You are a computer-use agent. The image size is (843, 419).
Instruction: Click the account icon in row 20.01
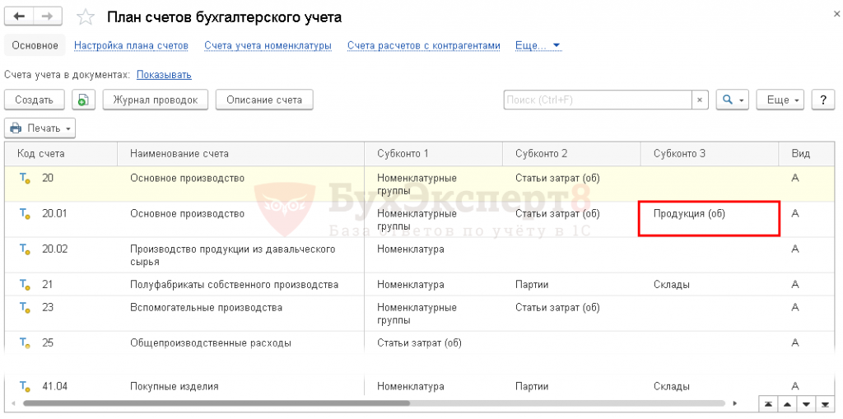(x=25, y=214)
